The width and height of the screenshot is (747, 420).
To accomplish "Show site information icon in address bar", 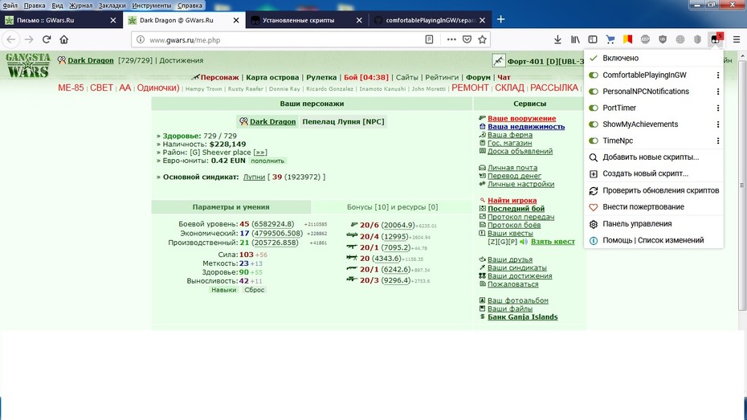I will [x=141, y=39].
